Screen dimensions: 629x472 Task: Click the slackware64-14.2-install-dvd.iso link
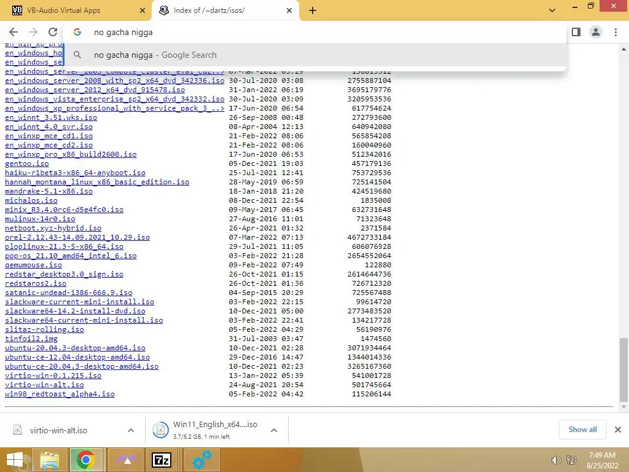(75, 312)
